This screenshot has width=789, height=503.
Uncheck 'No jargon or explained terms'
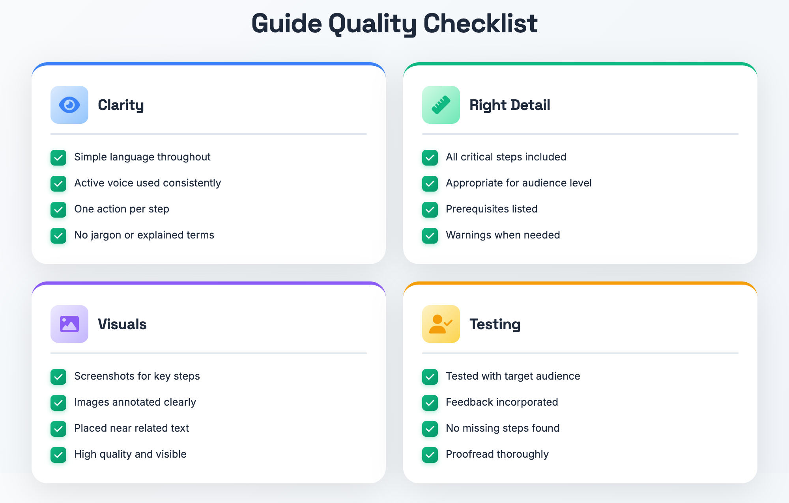coord(58,236)
